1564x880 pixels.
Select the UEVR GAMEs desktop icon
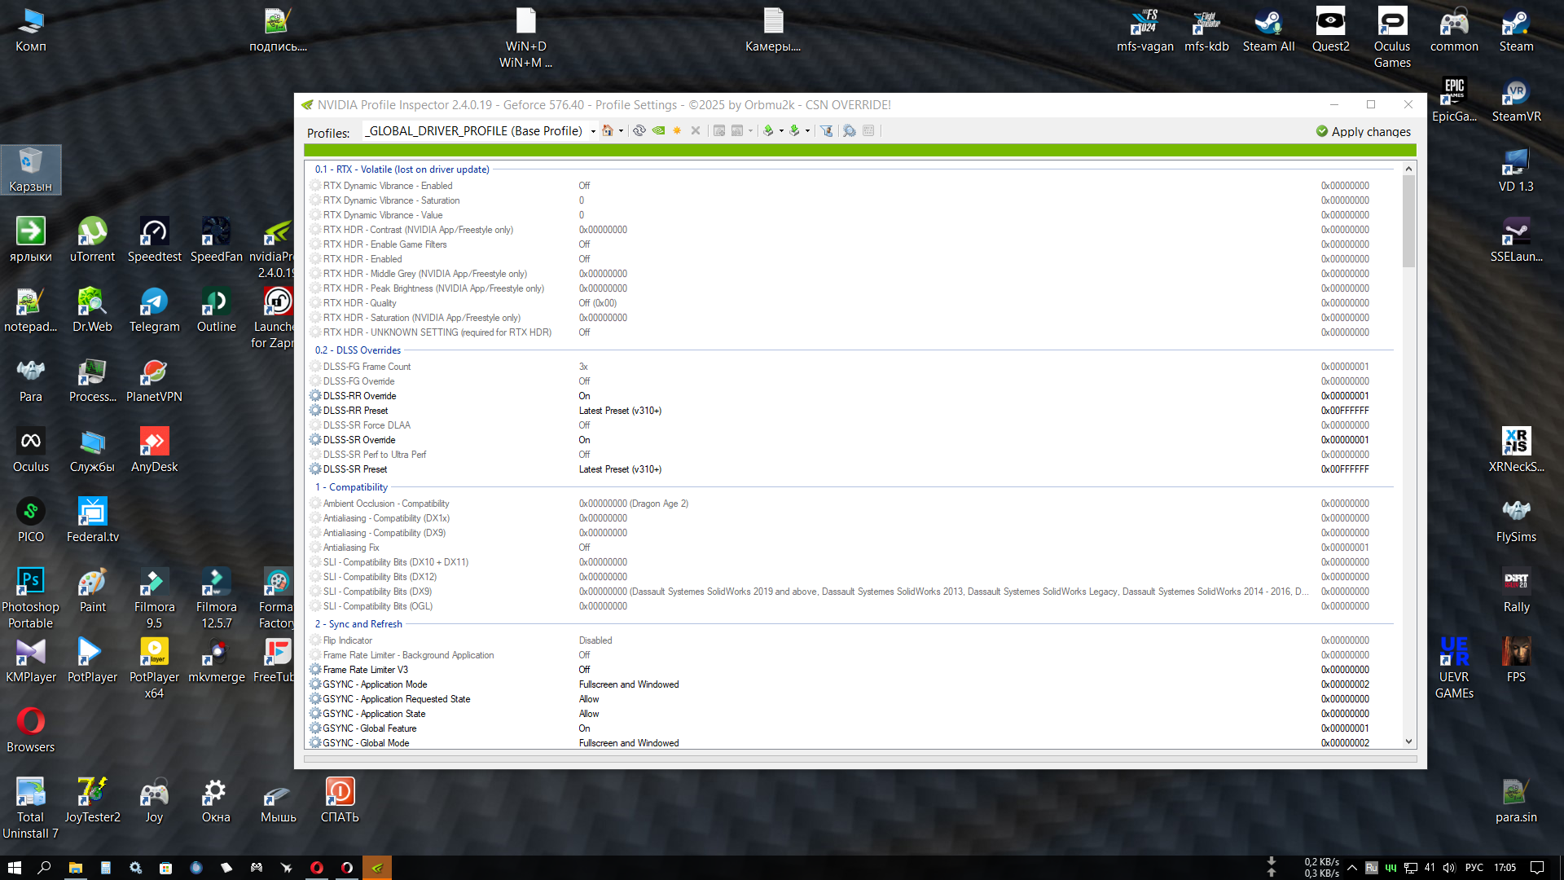pyautogui.click(x=1454, y=668)
